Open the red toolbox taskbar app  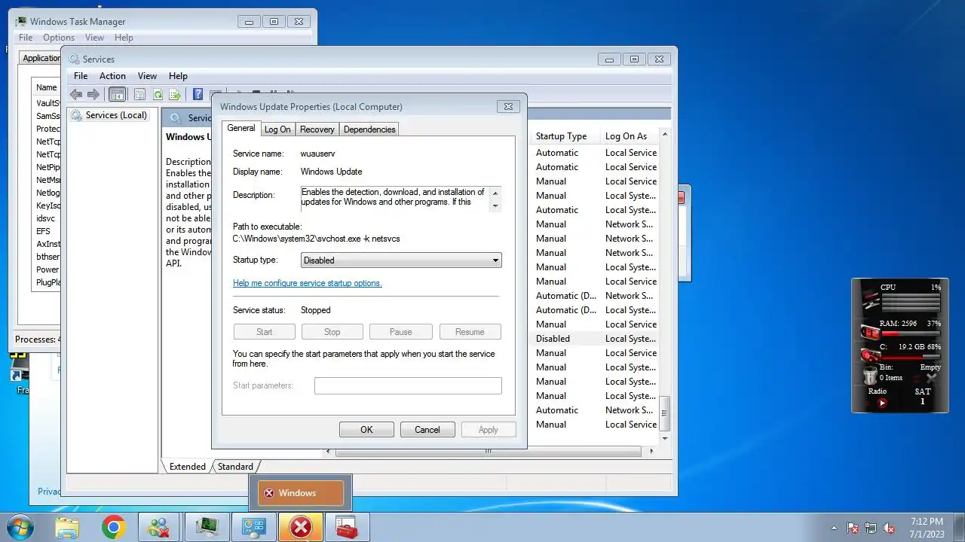[346, 527]
